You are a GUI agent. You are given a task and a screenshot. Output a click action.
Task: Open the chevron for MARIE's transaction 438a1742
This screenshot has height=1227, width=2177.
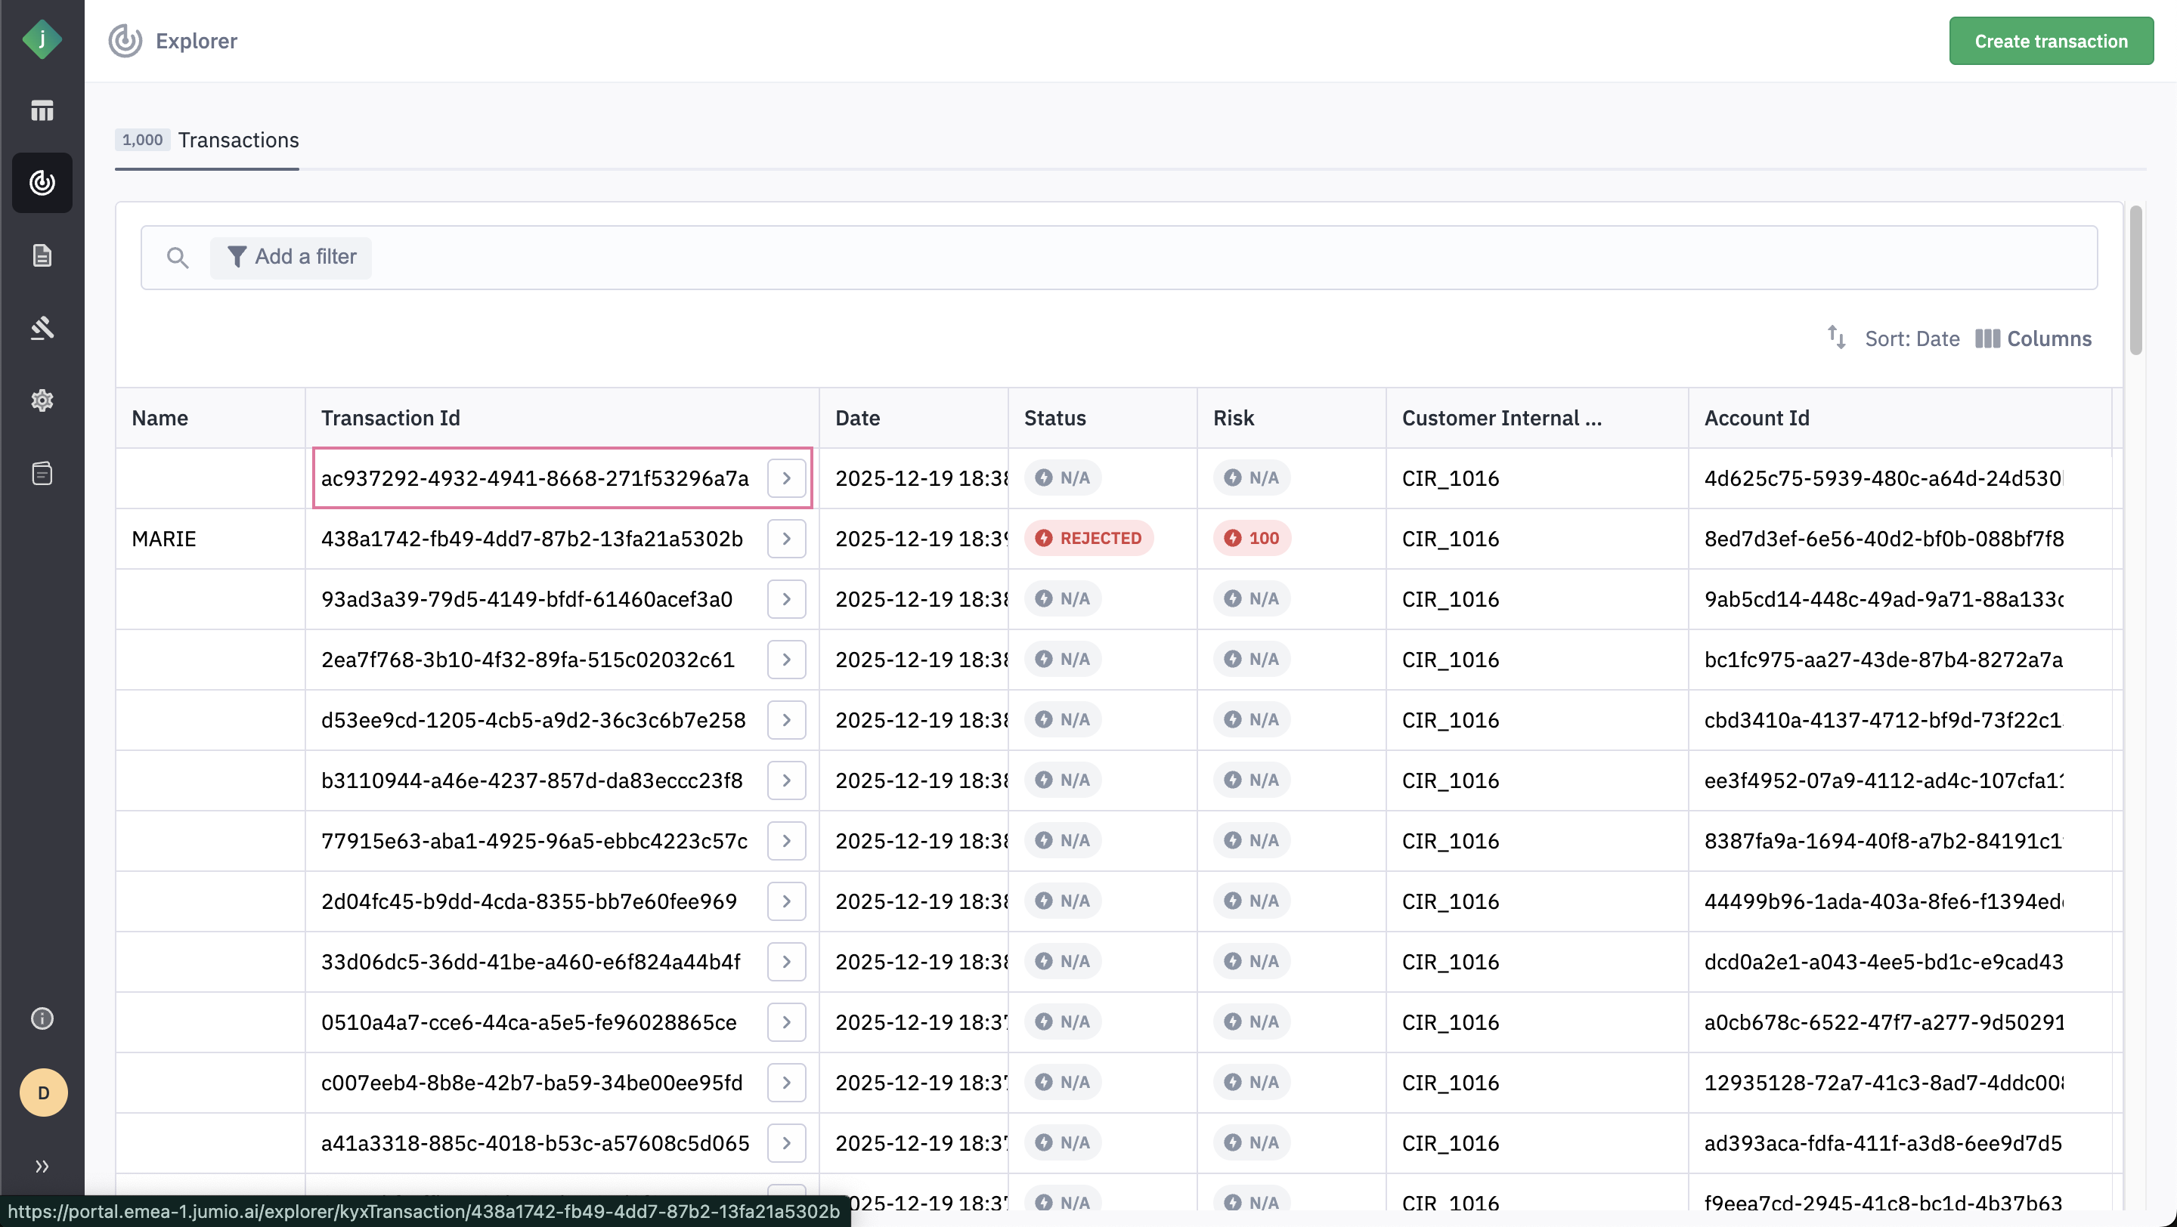pos(786,539)
